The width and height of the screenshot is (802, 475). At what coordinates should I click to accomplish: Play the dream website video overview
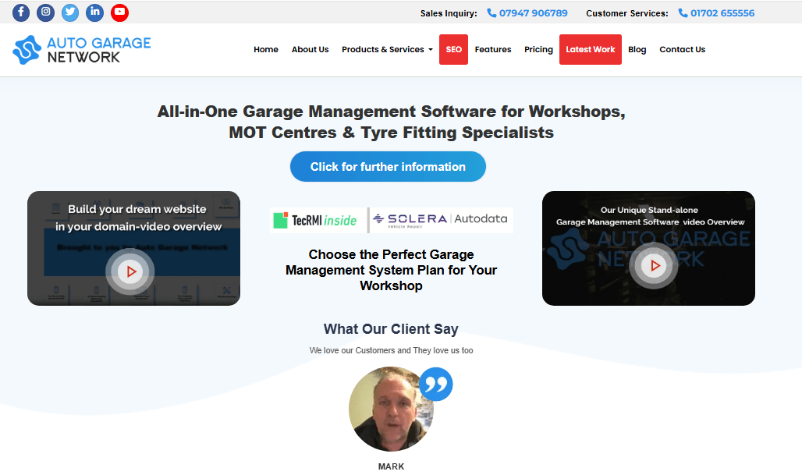132,271
